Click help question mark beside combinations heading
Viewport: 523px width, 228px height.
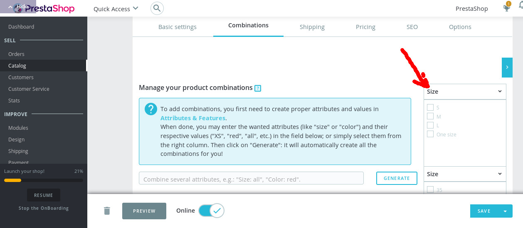pyautogui.click(x=258, y=88)
